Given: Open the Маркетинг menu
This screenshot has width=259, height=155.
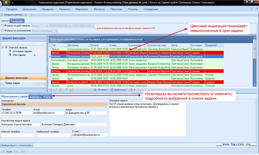Looking at the screenshot, I should point(80,9).
